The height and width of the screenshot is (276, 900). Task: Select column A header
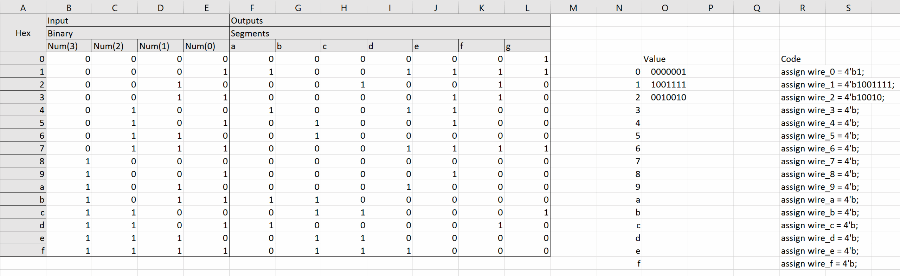[x=23, y=8]
